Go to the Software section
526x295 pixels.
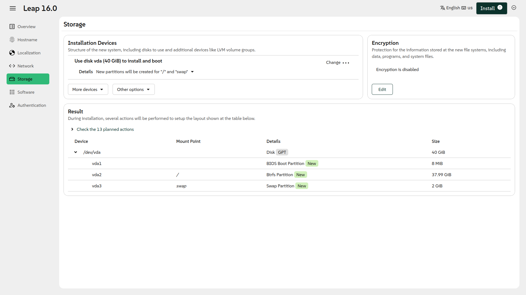tap(26, 92)
